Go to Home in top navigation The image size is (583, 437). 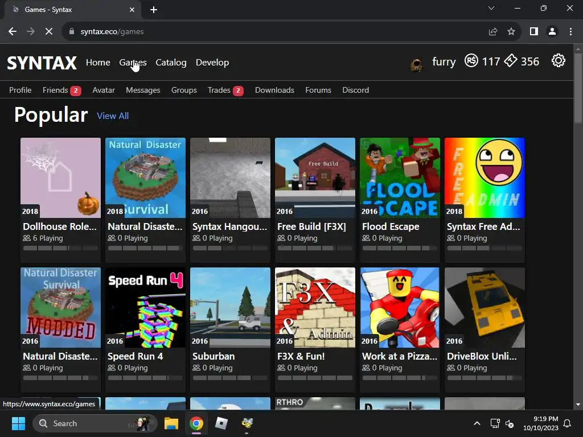(98, 63)
